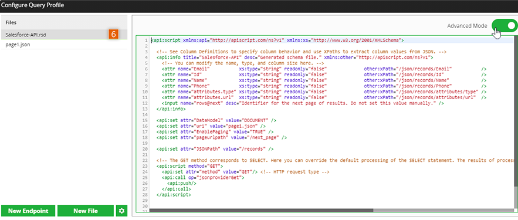Click the api:push line
Screen dimensions: 518x220
pos(182,183)
